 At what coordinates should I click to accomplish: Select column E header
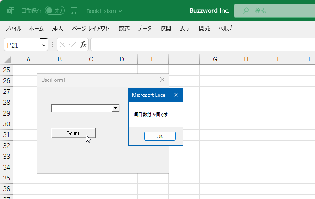pos(153,59)
